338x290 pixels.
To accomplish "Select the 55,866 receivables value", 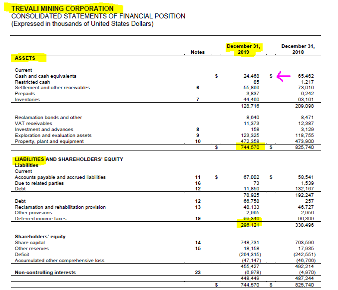I will [x=251, y=88].
